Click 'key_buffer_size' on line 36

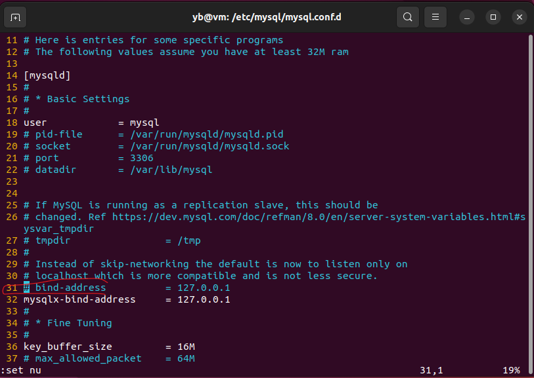coord(68,347)
